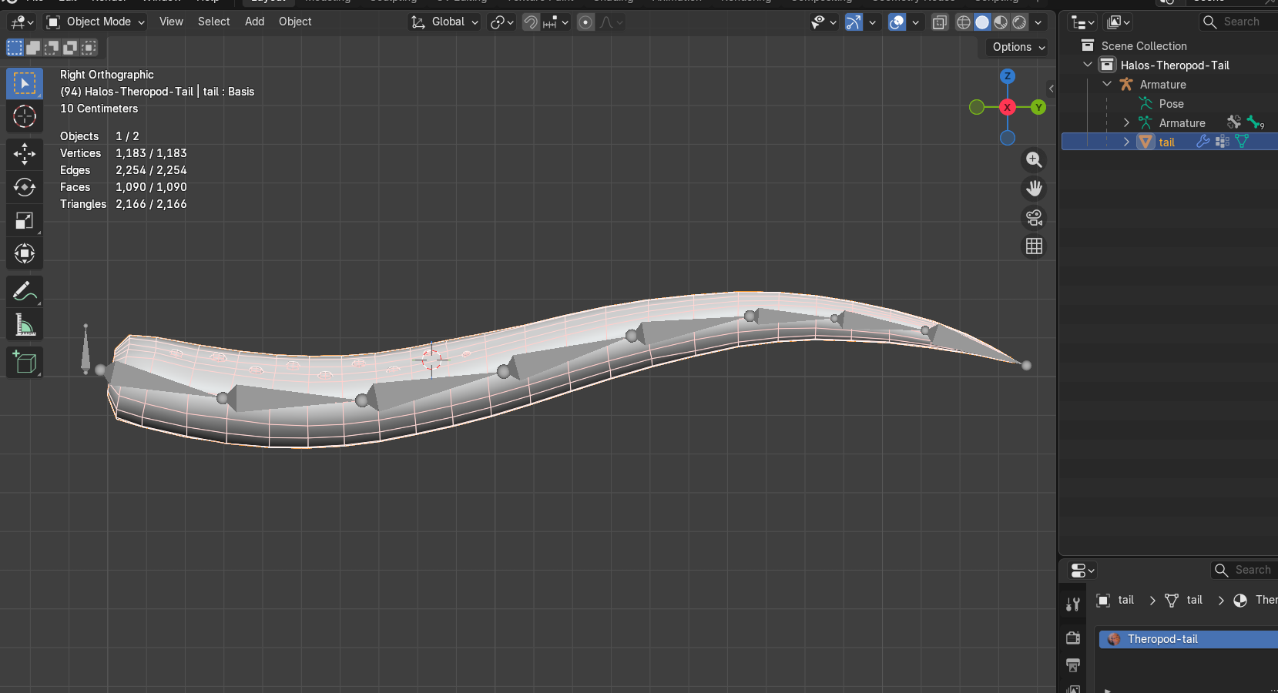The width and height of the screenshot is (1278, 693).
Task: Choose the Move tool
Action: click(25, 153)
